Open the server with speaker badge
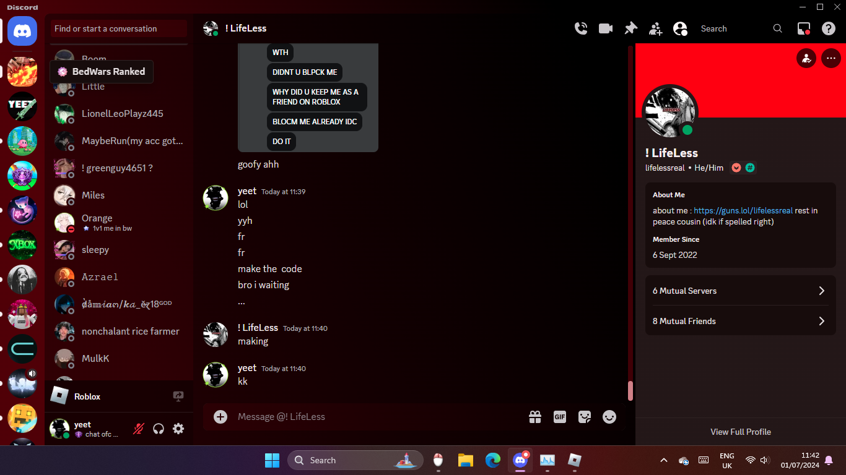This screenshot has width=846, height=475. coord(22,383)
